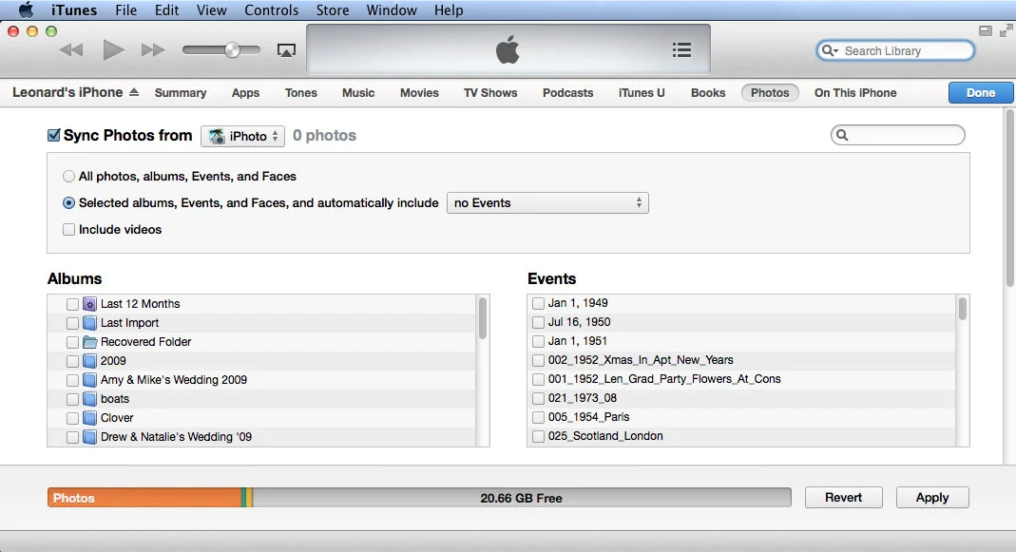Screen dimensions: 1016x552
Task: Click the Clover album icon
Action: [x=90, y=418]
